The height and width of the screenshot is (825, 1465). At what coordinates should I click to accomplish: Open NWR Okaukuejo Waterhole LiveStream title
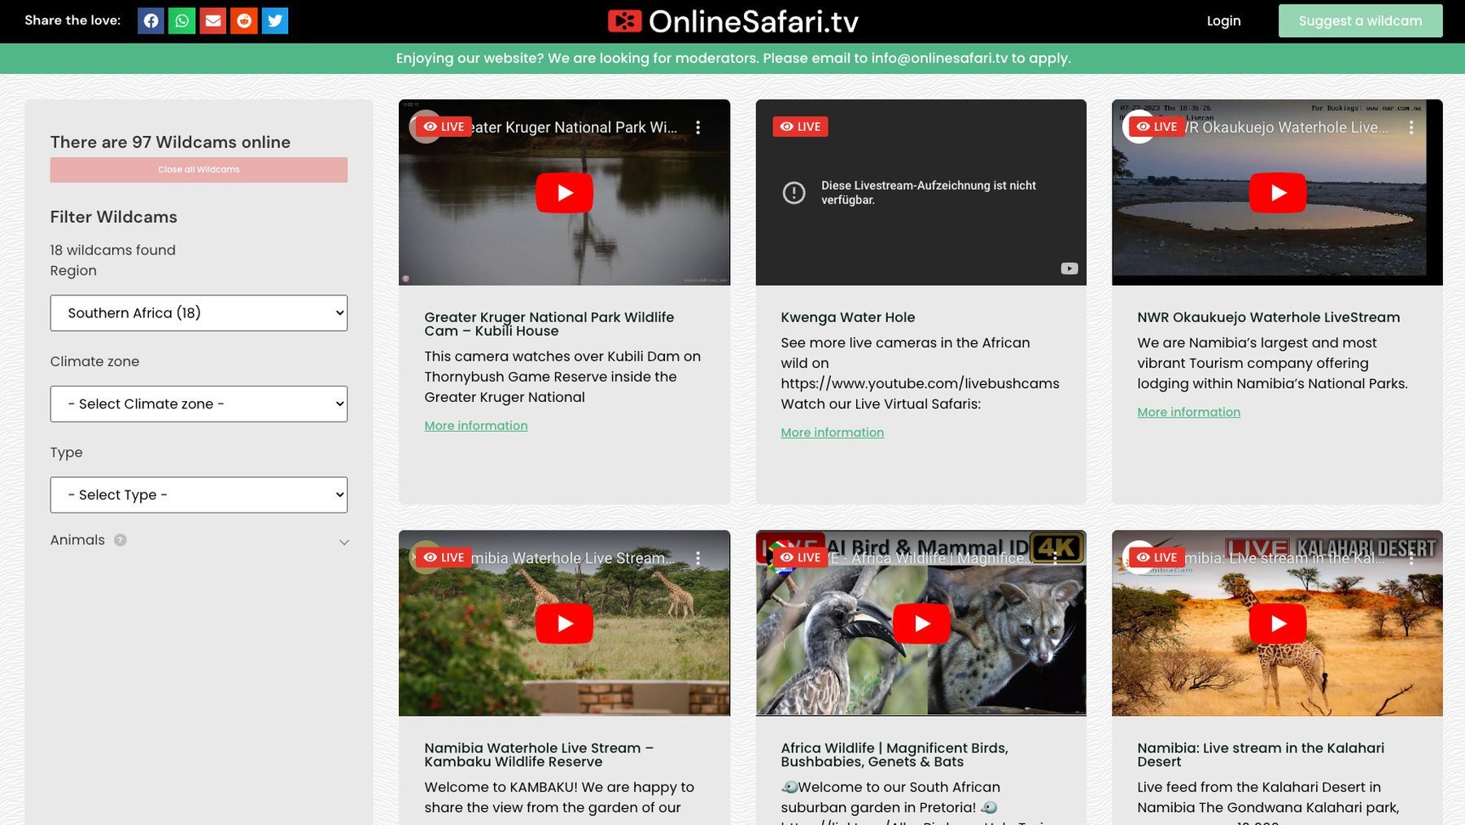pos(1268,317)
